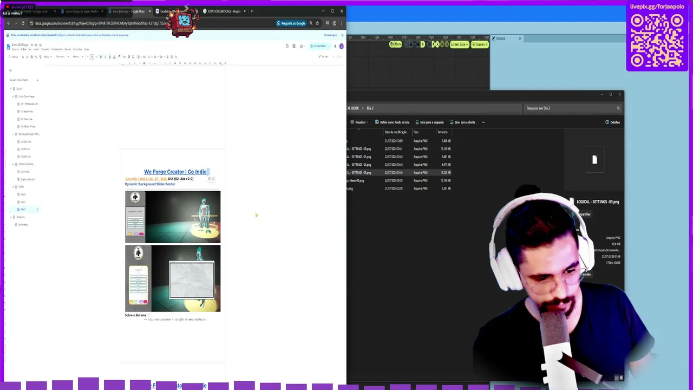Pick the text color tool
This screenshot has height=390, width=693.
click(x=114, y=57)
